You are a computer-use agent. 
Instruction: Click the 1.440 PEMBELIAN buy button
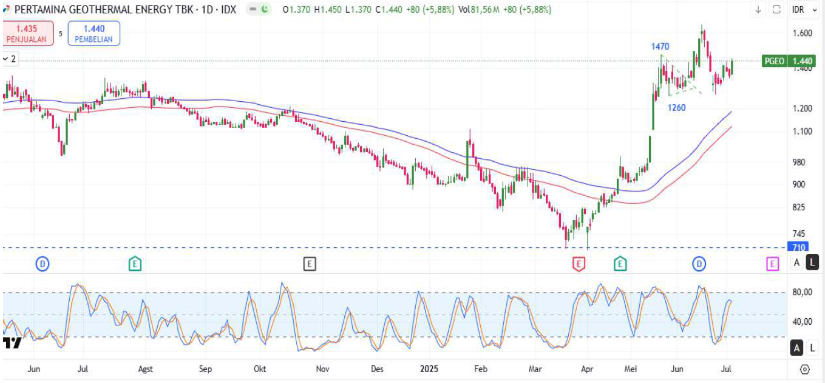[94, 33]
